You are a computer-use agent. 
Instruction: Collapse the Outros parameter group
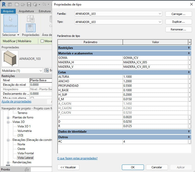click(x=189, y=137)
